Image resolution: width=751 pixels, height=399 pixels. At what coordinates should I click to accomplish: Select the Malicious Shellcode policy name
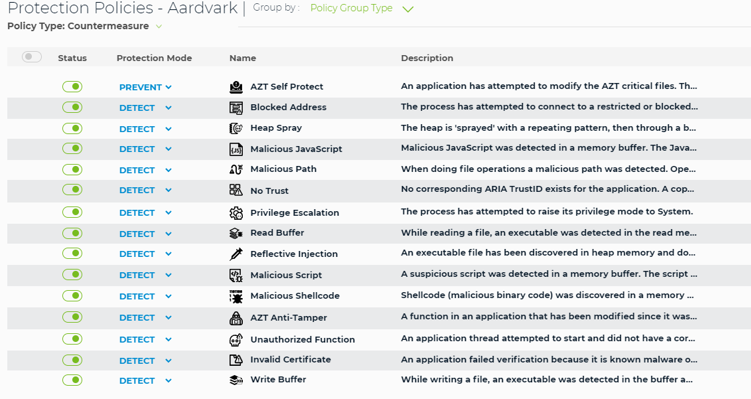point(295,296)
